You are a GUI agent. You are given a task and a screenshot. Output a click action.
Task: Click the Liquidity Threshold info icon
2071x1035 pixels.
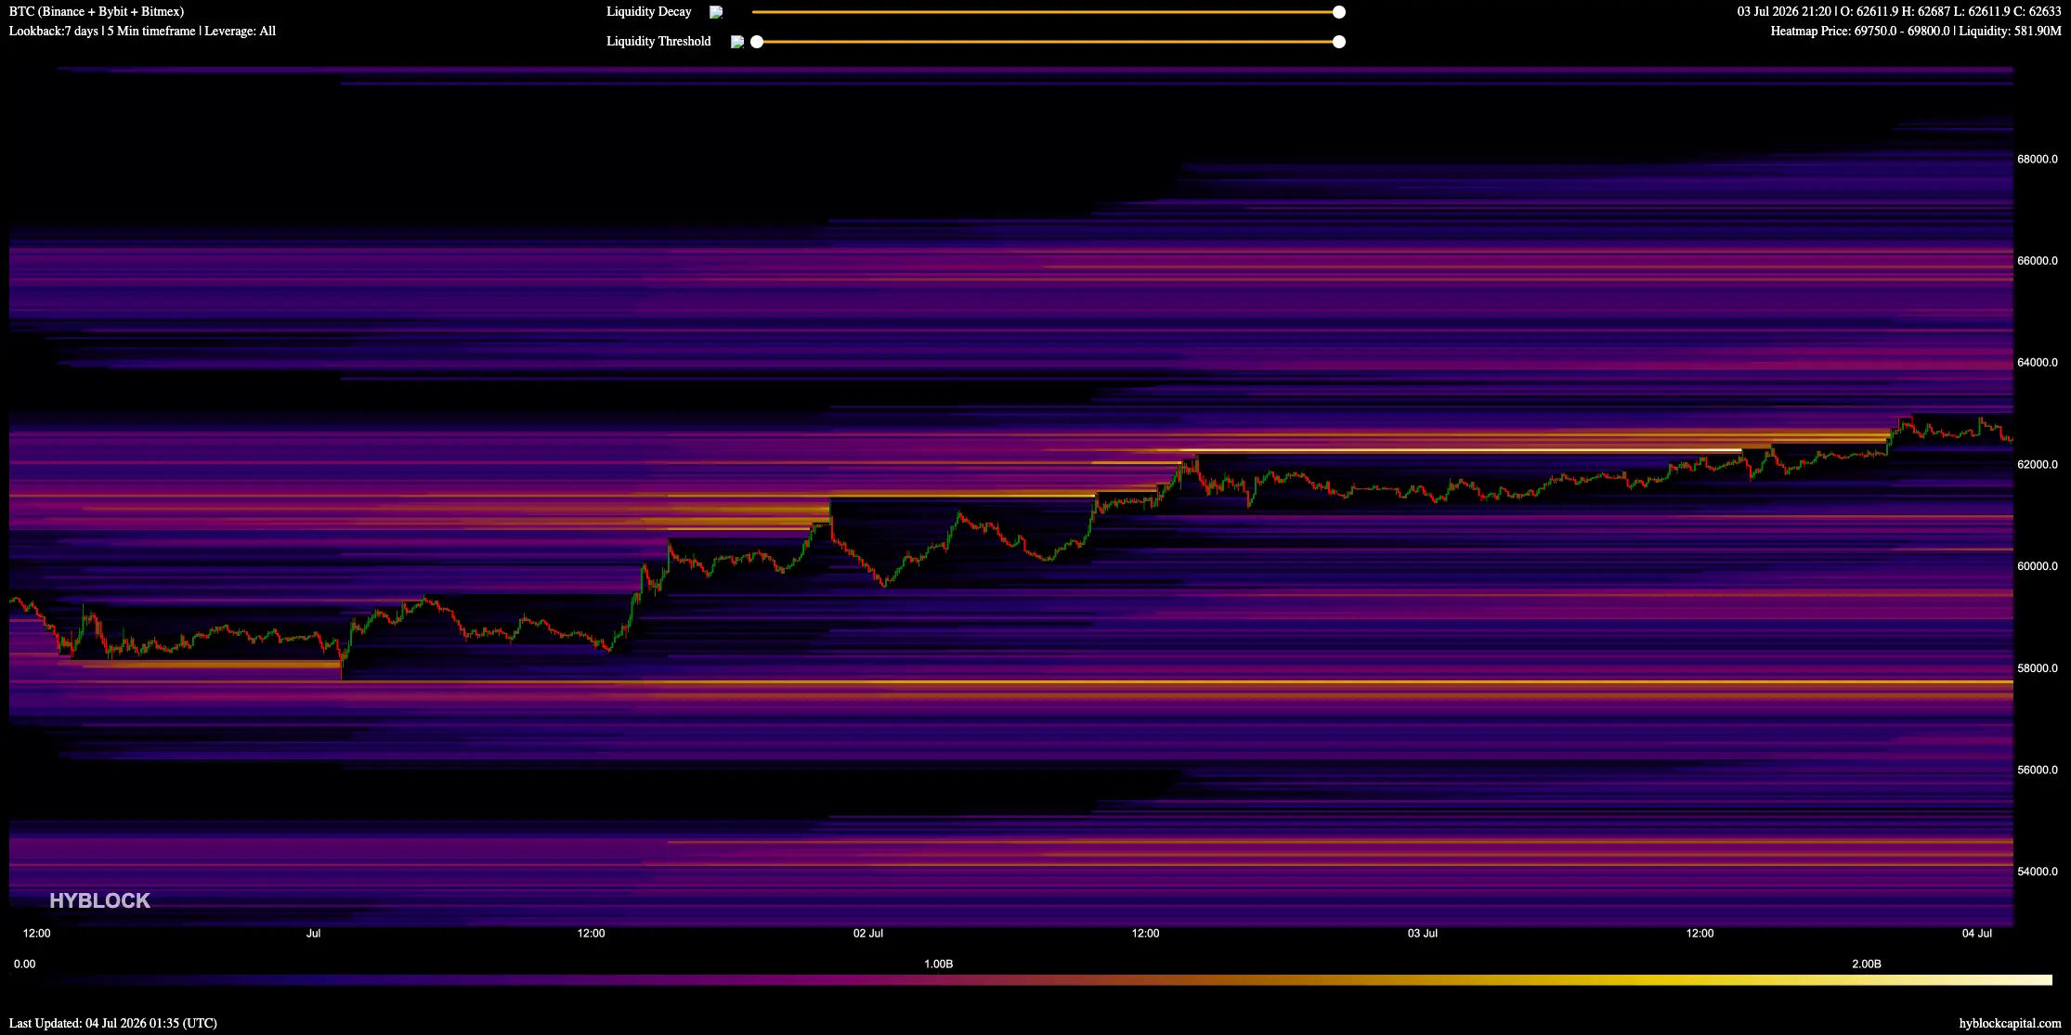pos(736,42)
